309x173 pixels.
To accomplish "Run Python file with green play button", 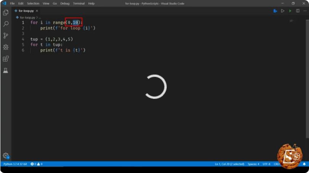I will pos(290,11).
